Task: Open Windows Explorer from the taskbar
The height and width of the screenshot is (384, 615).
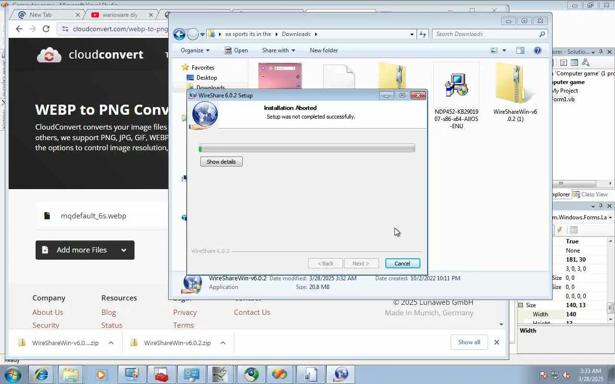Action: pos(71,374)
